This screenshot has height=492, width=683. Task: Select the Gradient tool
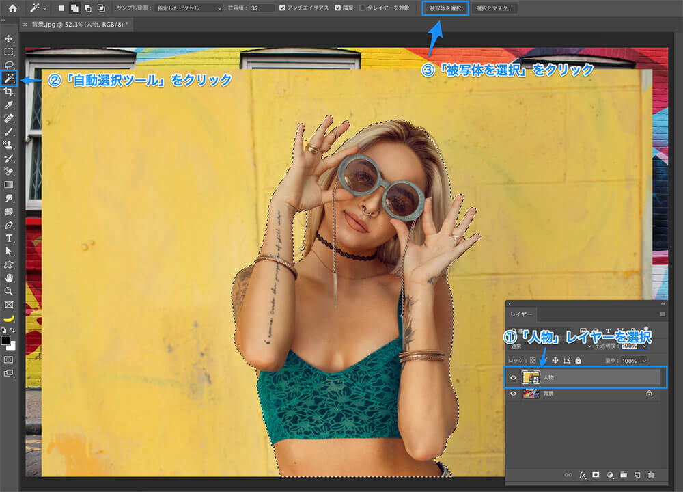point(9,184)
